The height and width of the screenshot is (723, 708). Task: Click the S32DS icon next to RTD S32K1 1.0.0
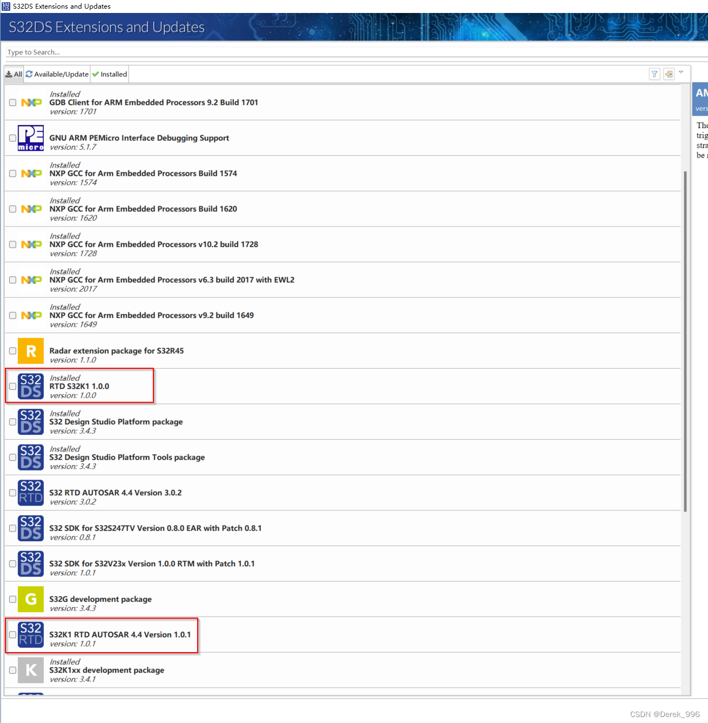pyautogui.click(x=31, y=386)
